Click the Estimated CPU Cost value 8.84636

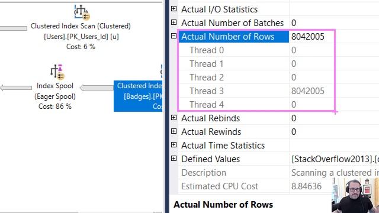coord(307,186)
